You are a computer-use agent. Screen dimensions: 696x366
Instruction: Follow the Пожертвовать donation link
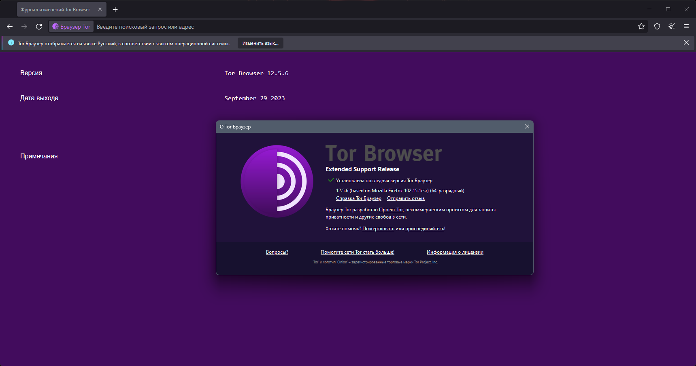(x=378, y=229)
